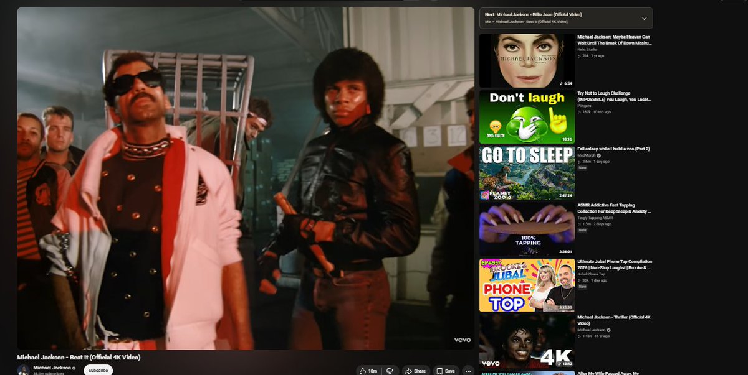Open Maybe Heaven Can Wait mashup thumbnail
The width and height of the screenshot is (748, 375).
tap(527, 61)
